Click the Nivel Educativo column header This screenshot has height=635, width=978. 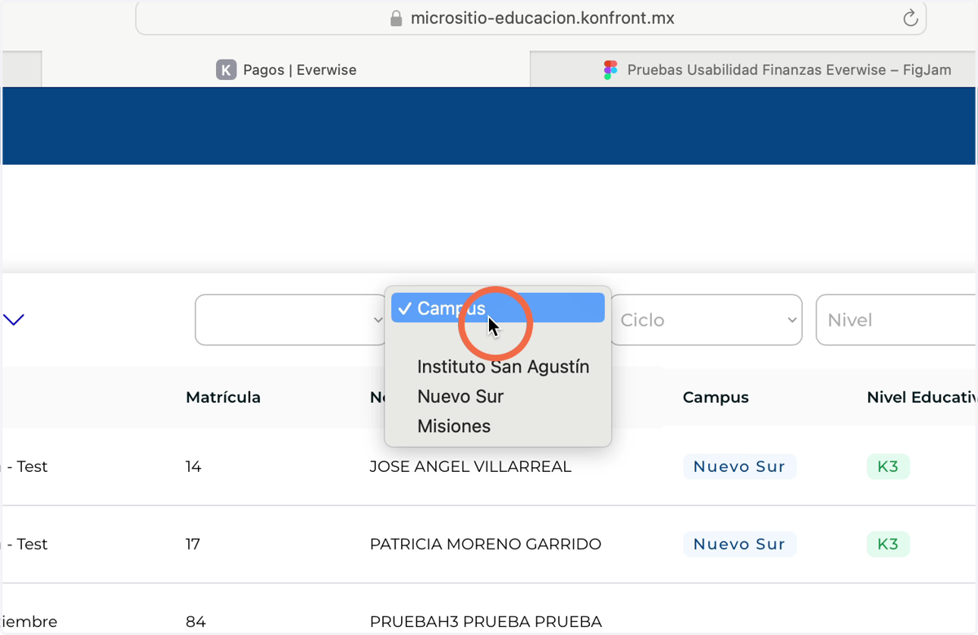tap(922, 398)
